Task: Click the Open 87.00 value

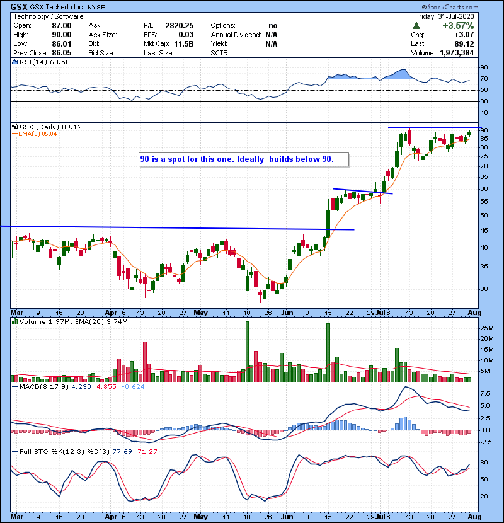Action: point(62,26)
